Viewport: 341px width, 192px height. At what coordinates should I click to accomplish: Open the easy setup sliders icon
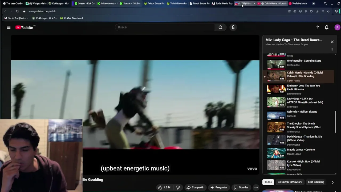(323, 11)
